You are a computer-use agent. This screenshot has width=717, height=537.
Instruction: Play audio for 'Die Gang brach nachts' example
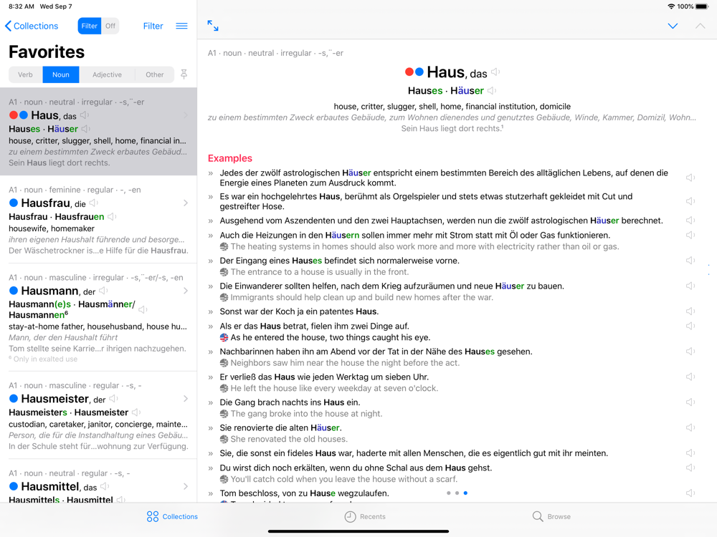(690, 402)
